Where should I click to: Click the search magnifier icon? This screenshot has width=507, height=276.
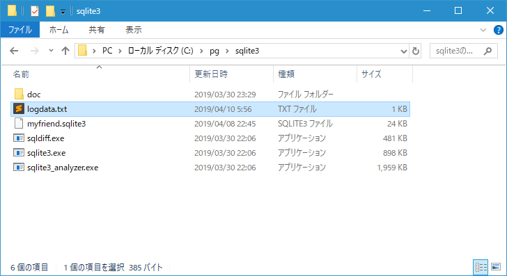487,51
